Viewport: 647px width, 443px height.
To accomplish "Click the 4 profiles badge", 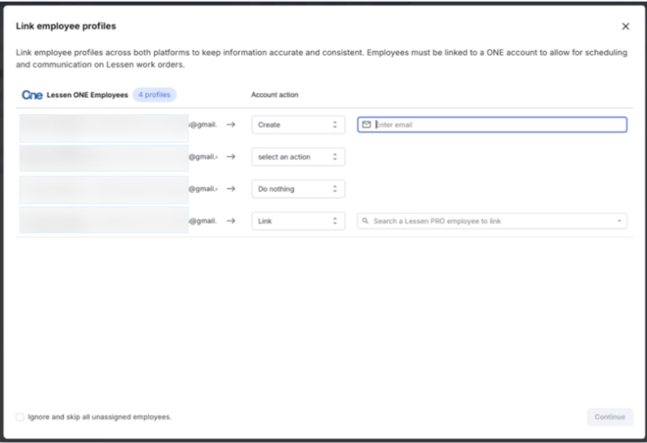I will point(154,95).
